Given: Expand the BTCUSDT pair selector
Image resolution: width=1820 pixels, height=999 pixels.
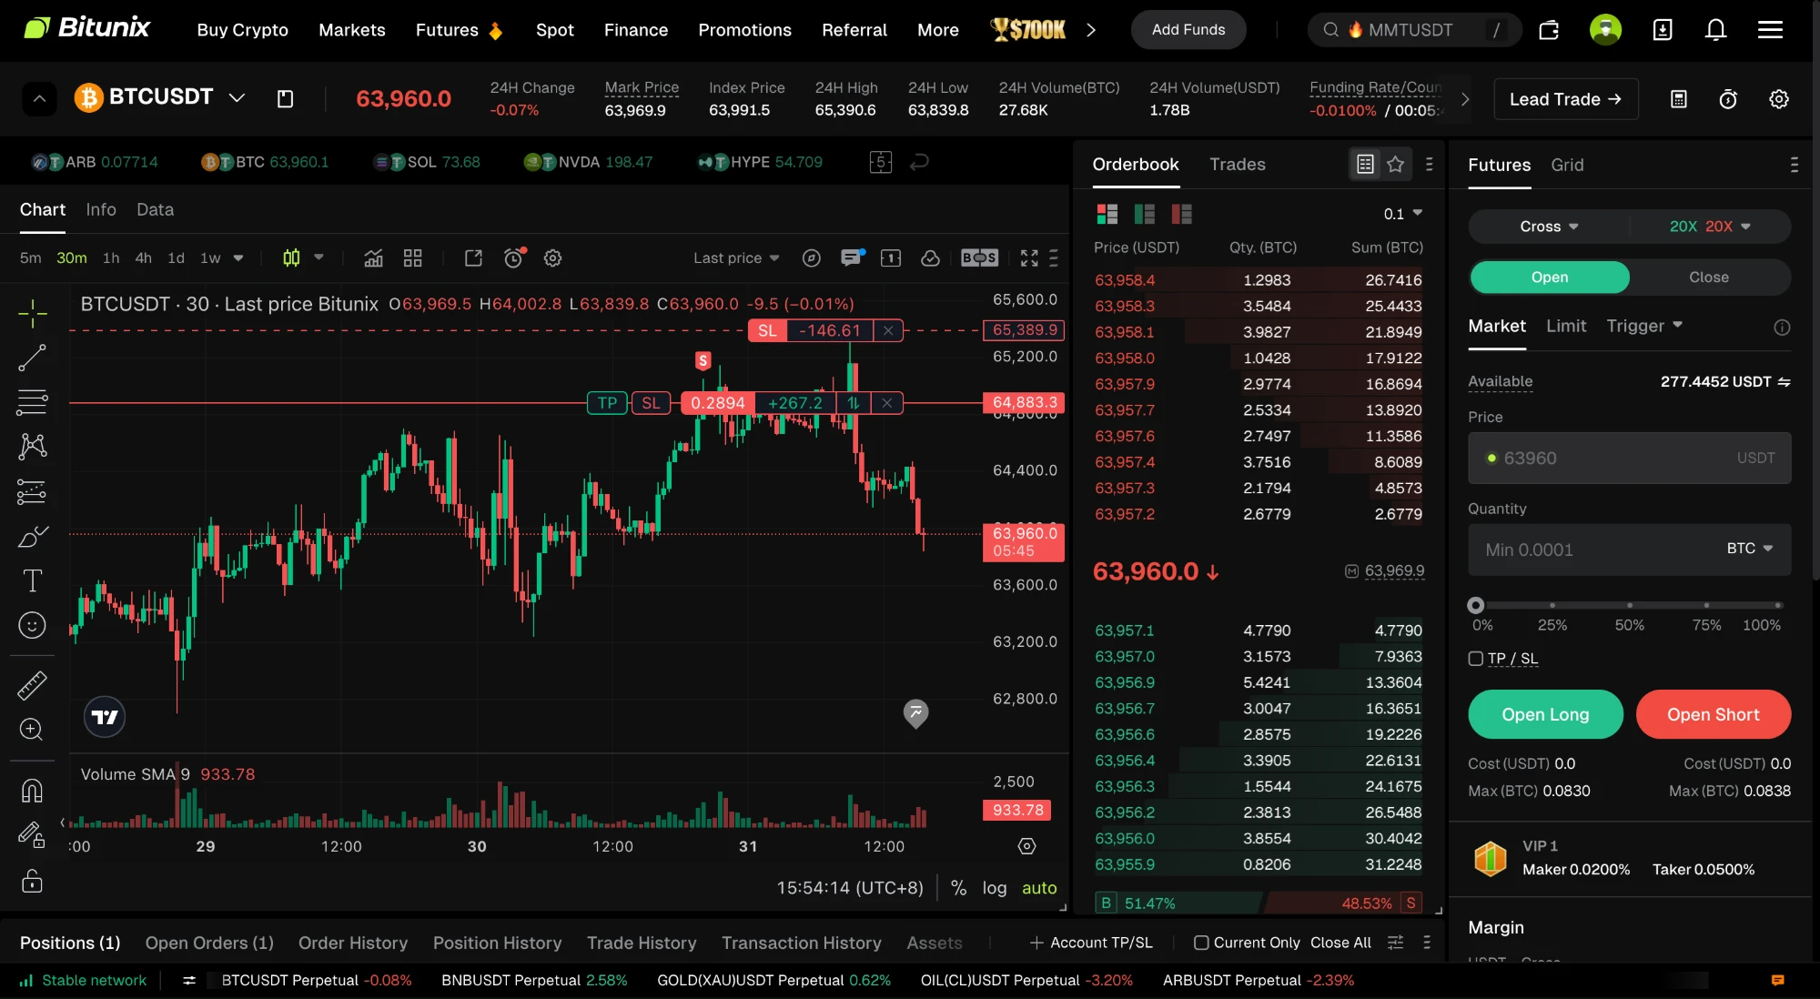Looking at the screenshot, I should point(237,97).
